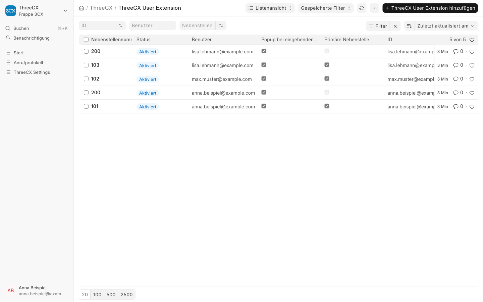Click the Primäre Nebenstelle column header

tap(347, 40)
